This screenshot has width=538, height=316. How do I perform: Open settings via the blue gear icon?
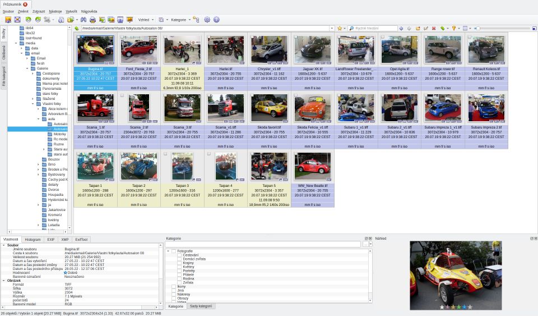click(207, 20)
